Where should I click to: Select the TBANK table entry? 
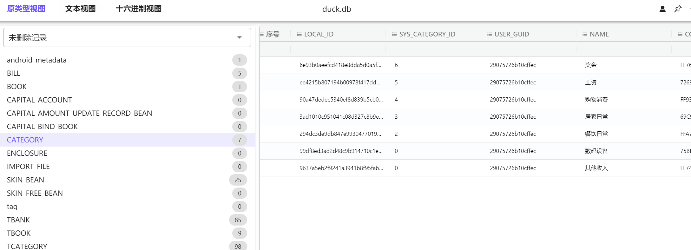click(x=18, y=220)
